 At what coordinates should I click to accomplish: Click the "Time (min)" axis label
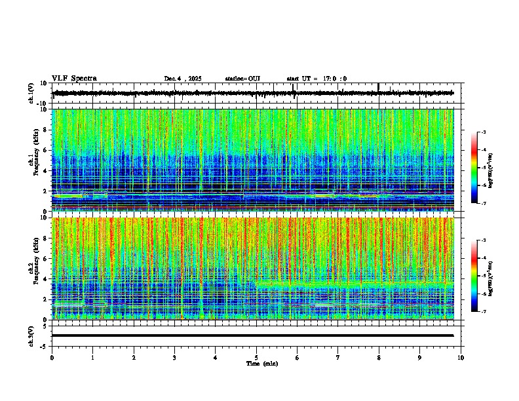262,364
